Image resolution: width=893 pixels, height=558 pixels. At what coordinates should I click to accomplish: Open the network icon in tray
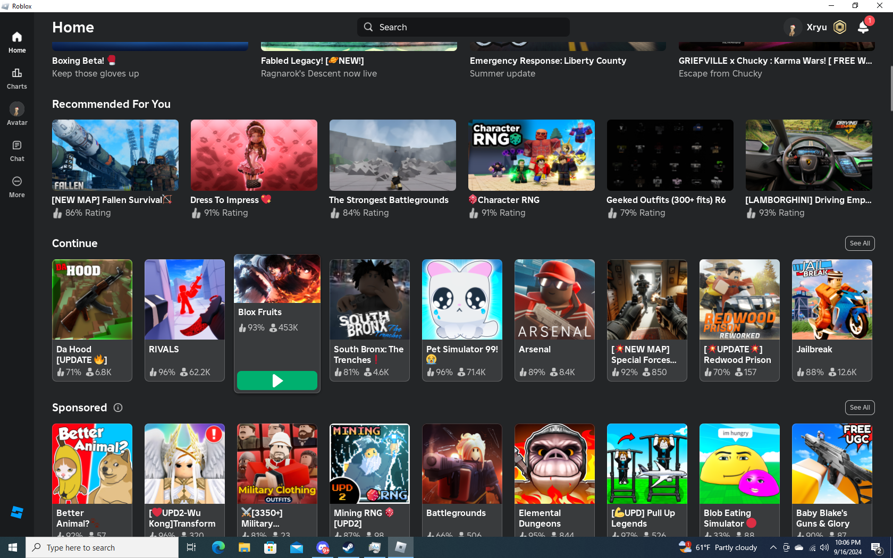coord(812,547)
